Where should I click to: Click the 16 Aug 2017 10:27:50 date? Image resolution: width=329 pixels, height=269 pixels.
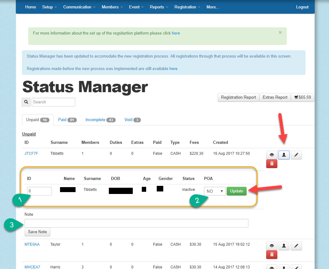coord(231,153)
